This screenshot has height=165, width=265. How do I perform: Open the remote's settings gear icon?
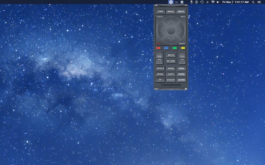pyautogui.click(x=186, y=89)
